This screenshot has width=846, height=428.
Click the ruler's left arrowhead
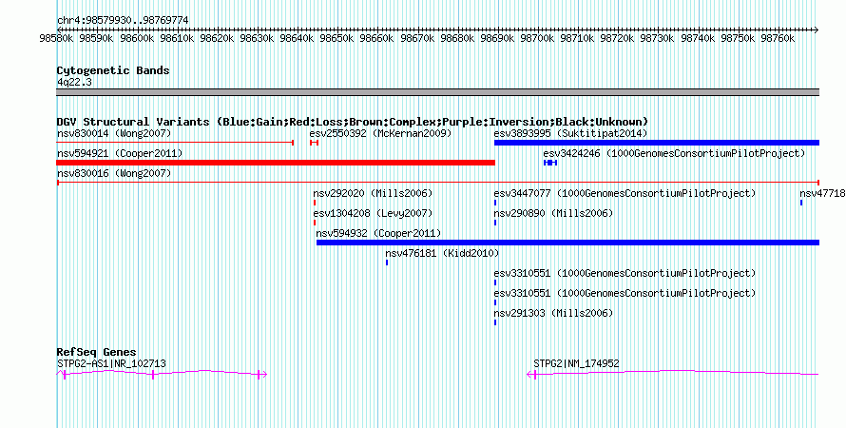click(x=59, y=29)
